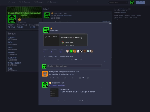Open the OldTwitter link in the right sidebar
The height and width of the screenshot is (112, 150).
[x=122, y=9]
